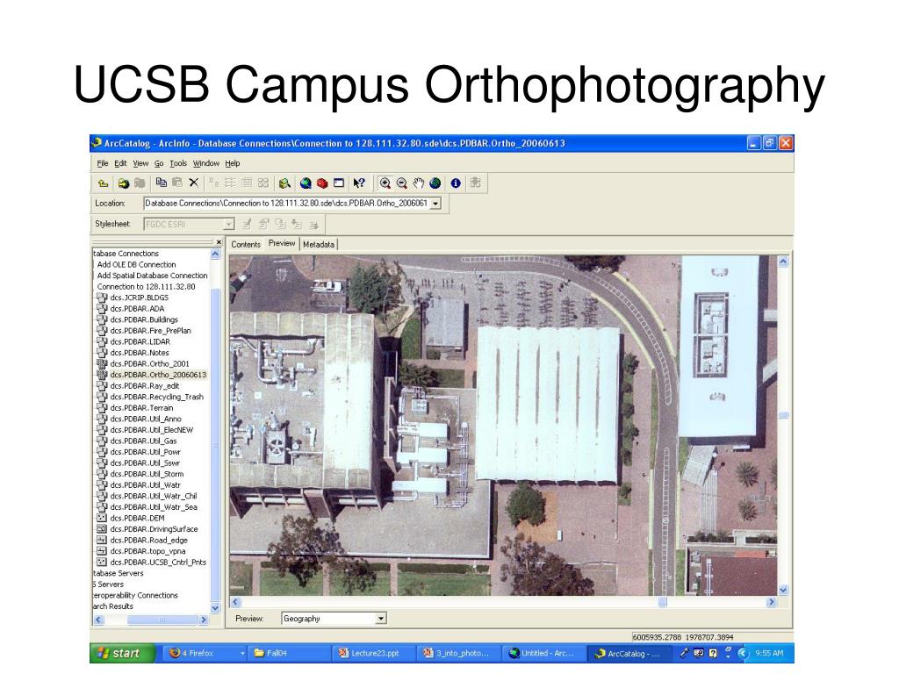The width and height of the screenshot is (899, 674).
Task: Switch to Untitled - ArcMap taskbar button
Action: (x=544, y=653)
